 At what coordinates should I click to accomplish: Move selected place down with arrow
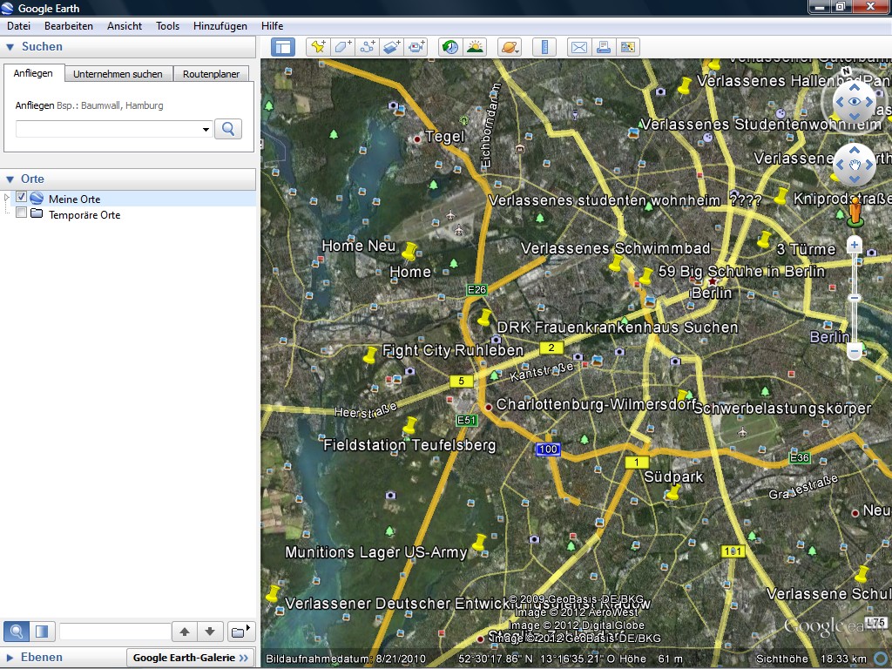point(210,632)
